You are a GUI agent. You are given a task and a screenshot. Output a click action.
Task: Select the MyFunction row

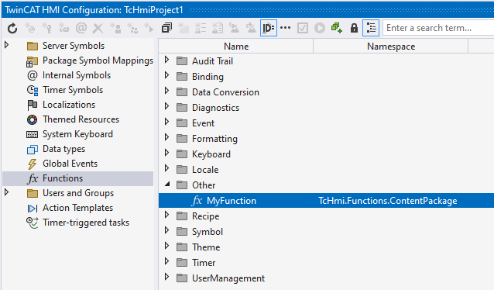point(326,201)
